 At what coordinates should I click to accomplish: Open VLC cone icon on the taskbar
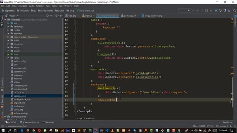[112, 130]
